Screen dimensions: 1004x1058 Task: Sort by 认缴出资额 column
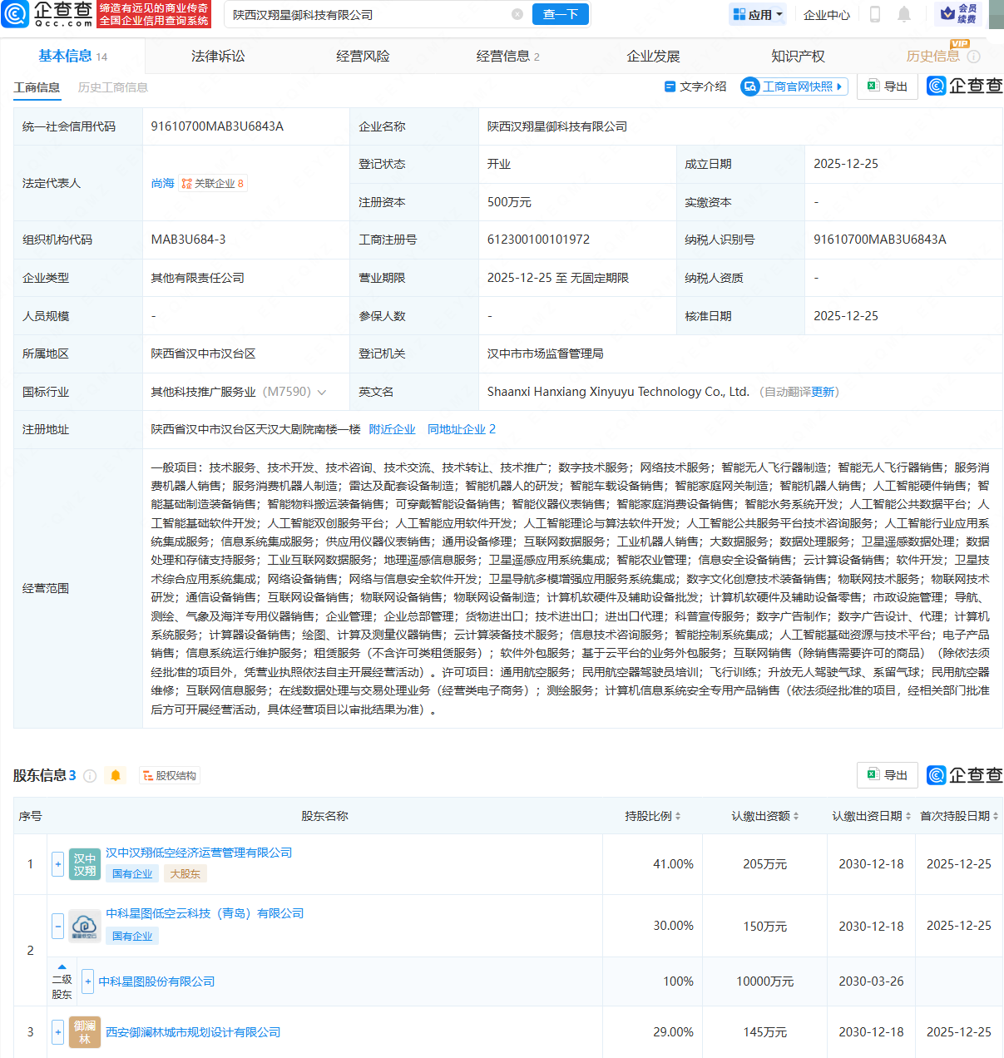click(765, 816)
